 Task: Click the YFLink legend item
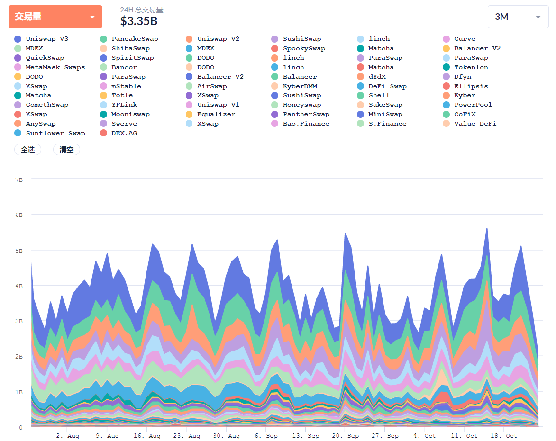point(118,105)
